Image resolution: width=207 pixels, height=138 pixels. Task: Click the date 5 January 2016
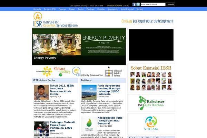click(x=103, y=97)
